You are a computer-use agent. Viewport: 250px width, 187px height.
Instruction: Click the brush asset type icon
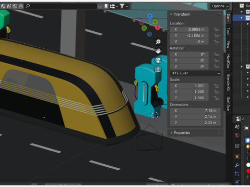pyautogui.click(x=21, y=6)
